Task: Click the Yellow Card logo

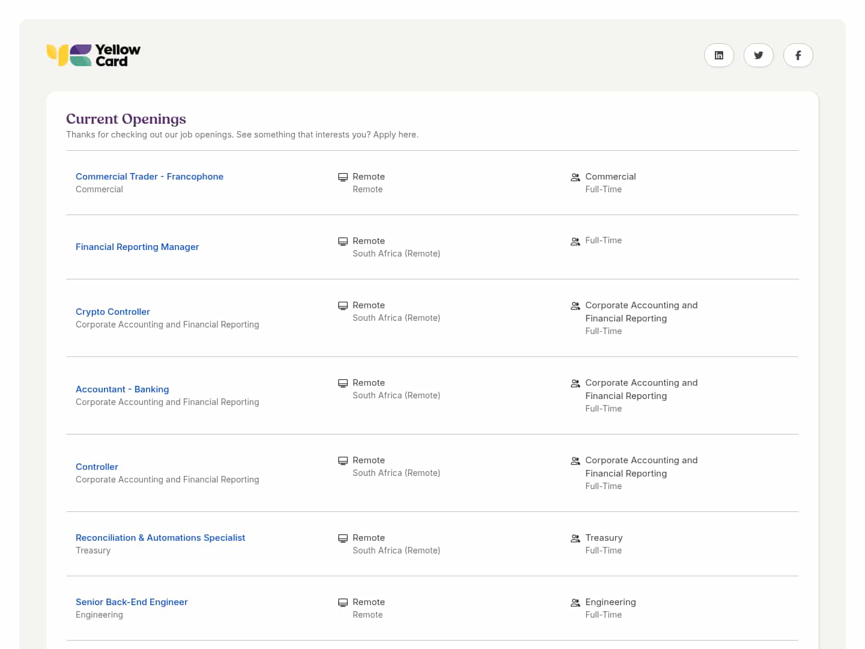Action: 94,55
